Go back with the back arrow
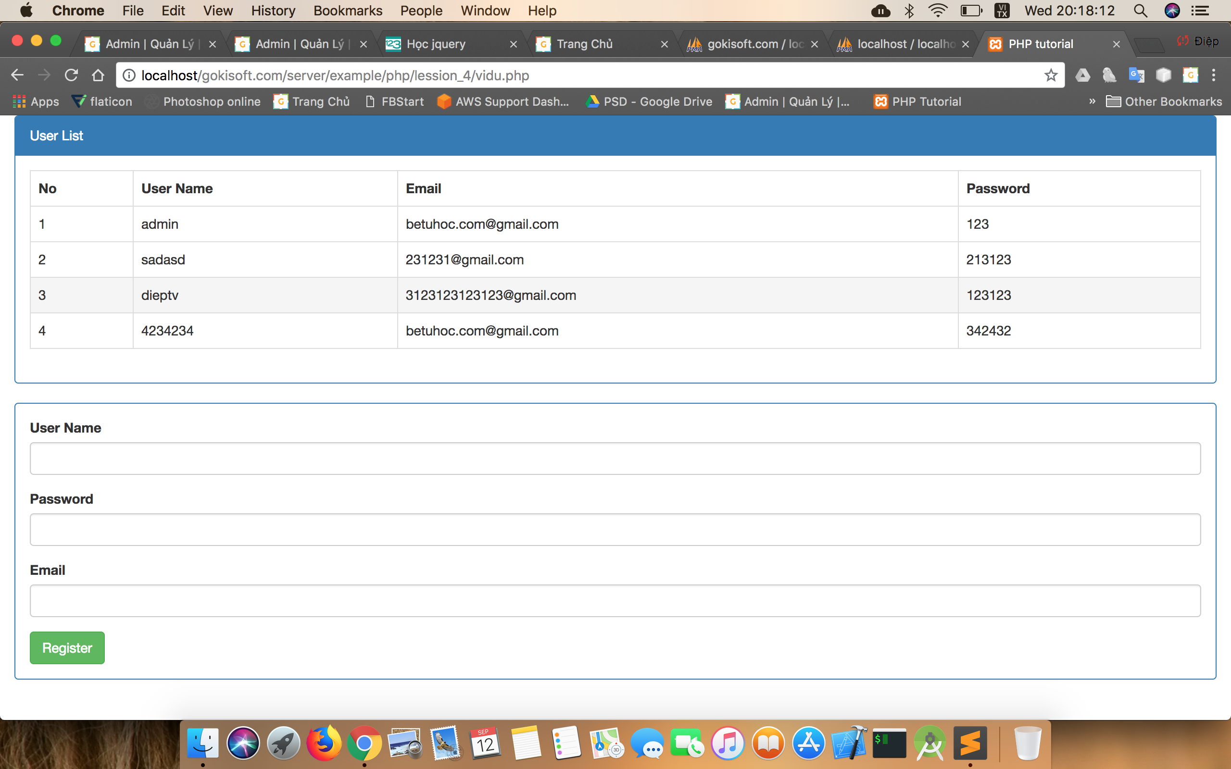The width and height of the screenshot is (1231, 769). click(x=17, y=75)
